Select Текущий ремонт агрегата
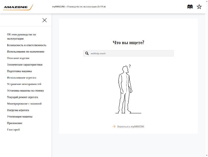Image resolution: width=208 pixels, height=157 pixels. 23,97
